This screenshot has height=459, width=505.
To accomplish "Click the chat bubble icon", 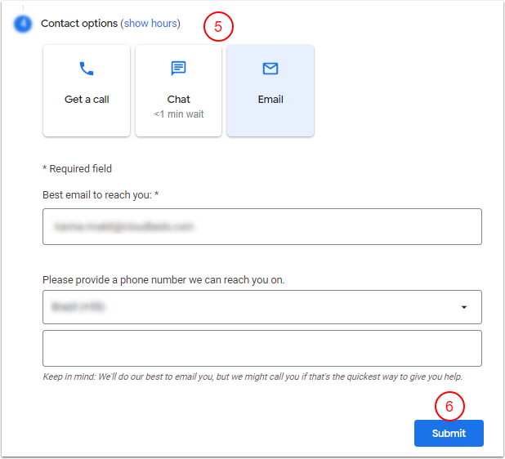I will [178, 69].
